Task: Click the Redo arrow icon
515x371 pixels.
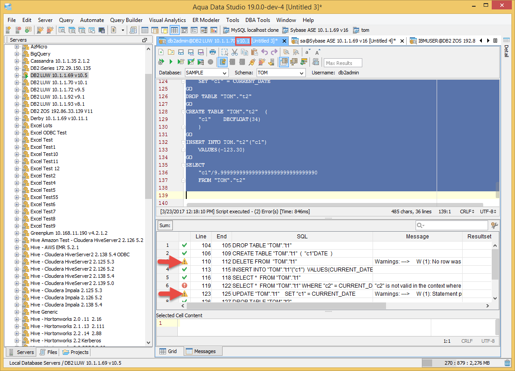Action: [274, 52]
